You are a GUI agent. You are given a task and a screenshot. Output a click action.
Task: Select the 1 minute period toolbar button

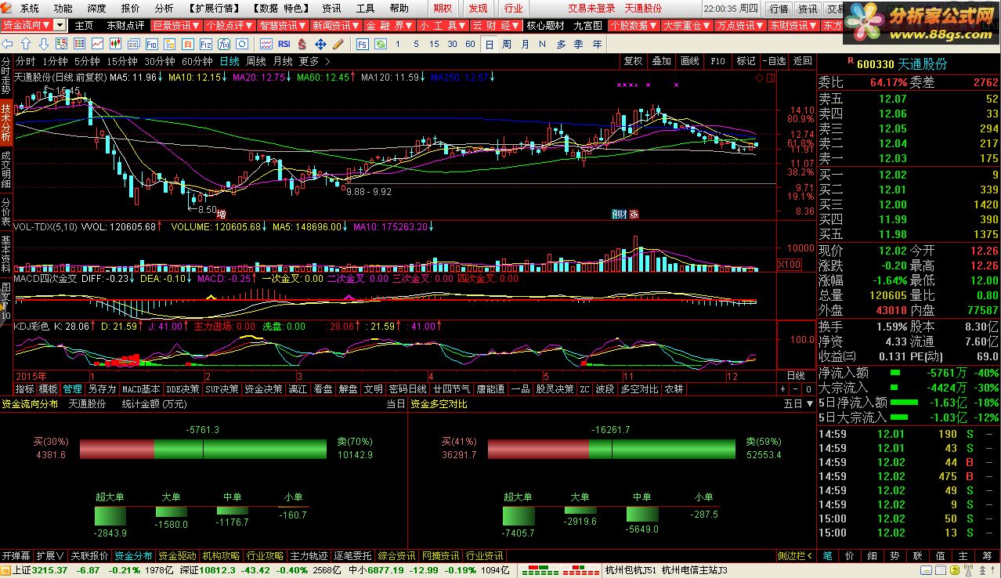[397, 44]
